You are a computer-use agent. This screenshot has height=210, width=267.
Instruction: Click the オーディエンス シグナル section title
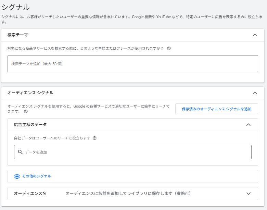(x=30, y=93)
